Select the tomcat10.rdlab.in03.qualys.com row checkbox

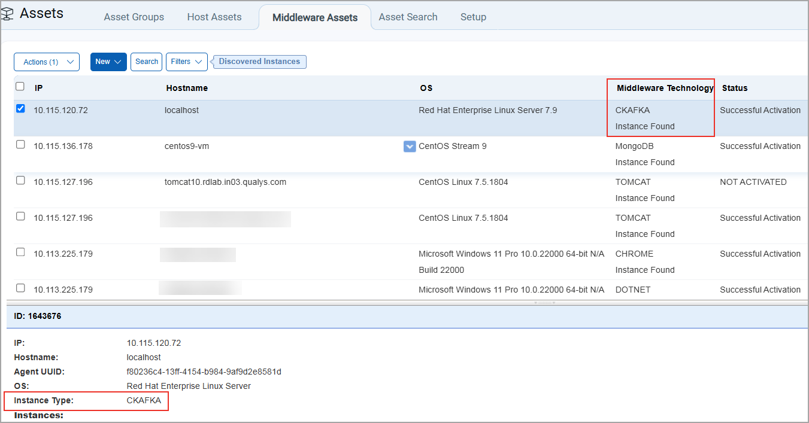point(20,180)
